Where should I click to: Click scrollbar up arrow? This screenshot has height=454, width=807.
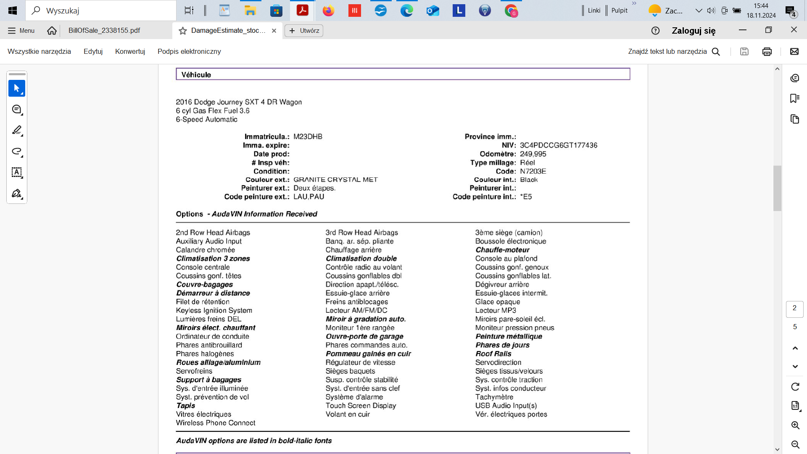[x=777, y=69]
